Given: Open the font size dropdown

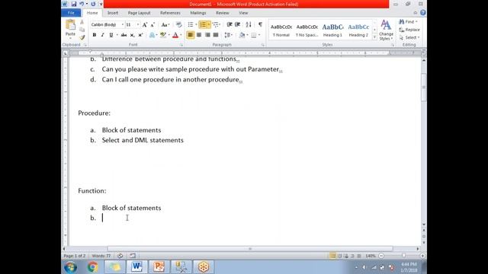Looking at the screenshot, I should [x=138, y=24].
